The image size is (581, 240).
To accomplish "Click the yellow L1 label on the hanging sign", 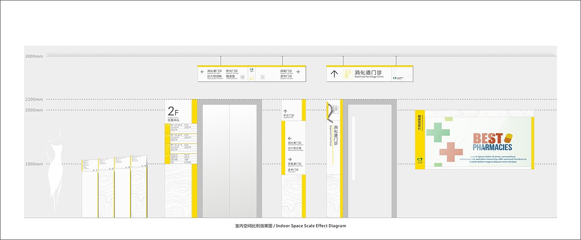I will point(251,78).
